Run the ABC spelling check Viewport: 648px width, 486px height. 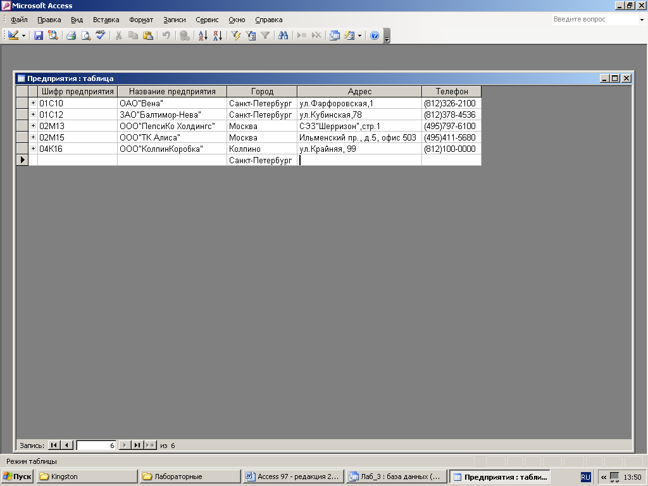tap(101, 35)
